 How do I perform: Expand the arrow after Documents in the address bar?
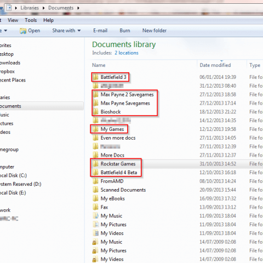coord(78,8)
